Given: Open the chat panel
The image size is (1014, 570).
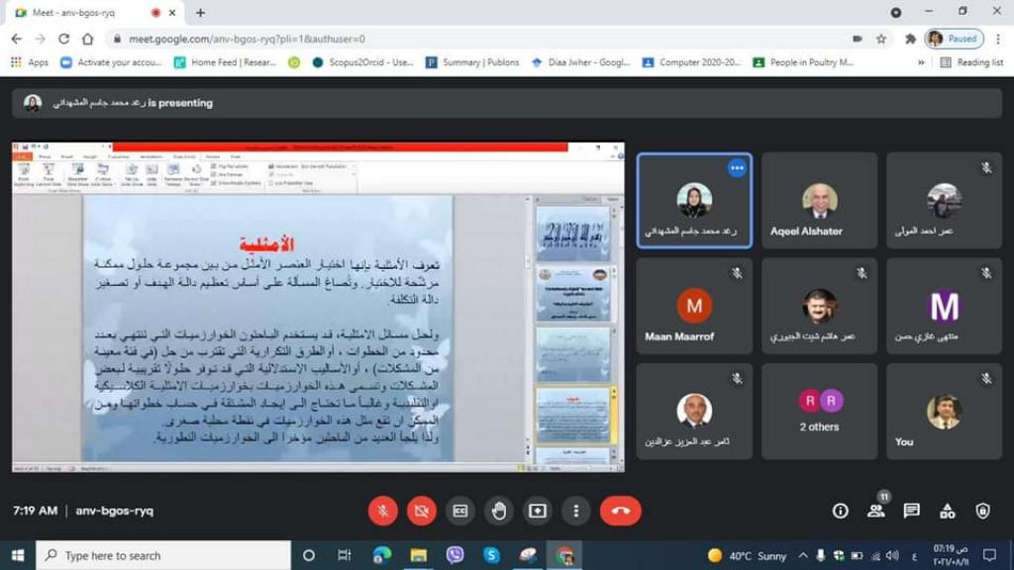Looking at the screenshot, I should 911,511.
